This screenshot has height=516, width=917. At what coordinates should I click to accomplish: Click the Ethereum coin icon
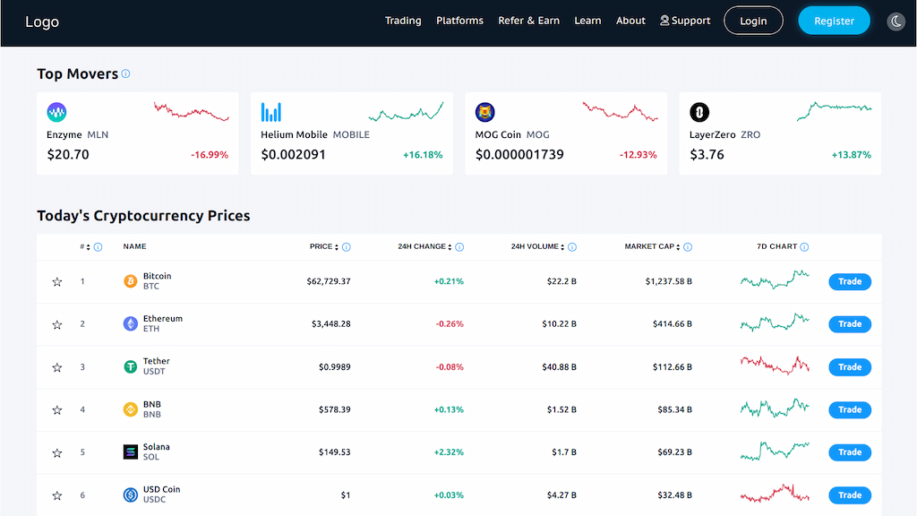[131, 324]
